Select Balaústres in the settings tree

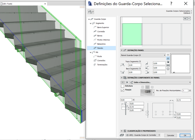[102, 44]
